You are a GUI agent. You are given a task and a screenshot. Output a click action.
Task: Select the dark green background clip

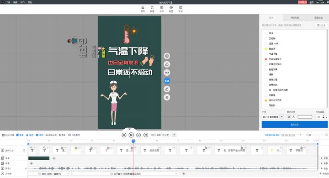tap(39, 158)
